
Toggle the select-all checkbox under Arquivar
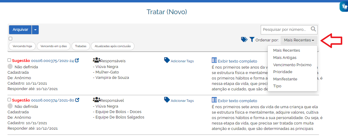coord(11,39)
